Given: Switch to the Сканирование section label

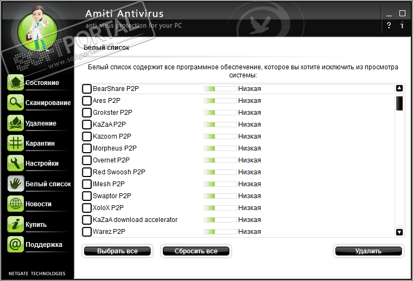Looking at the screenshot, I should pos(48,103).
